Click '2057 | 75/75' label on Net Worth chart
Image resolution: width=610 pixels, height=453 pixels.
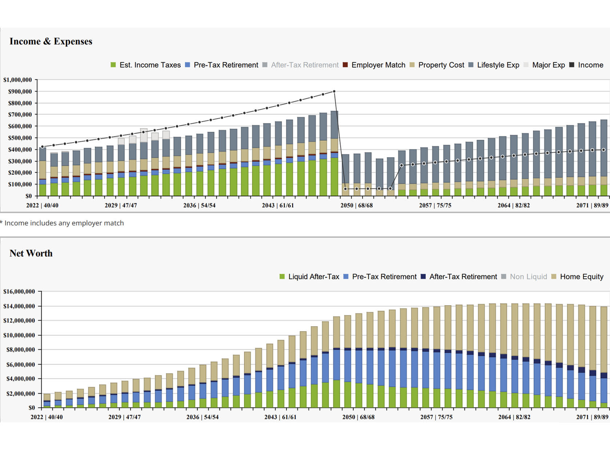tap(436, 417)
